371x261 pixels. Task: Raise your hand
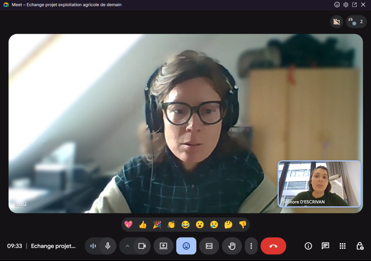point(232,246)
